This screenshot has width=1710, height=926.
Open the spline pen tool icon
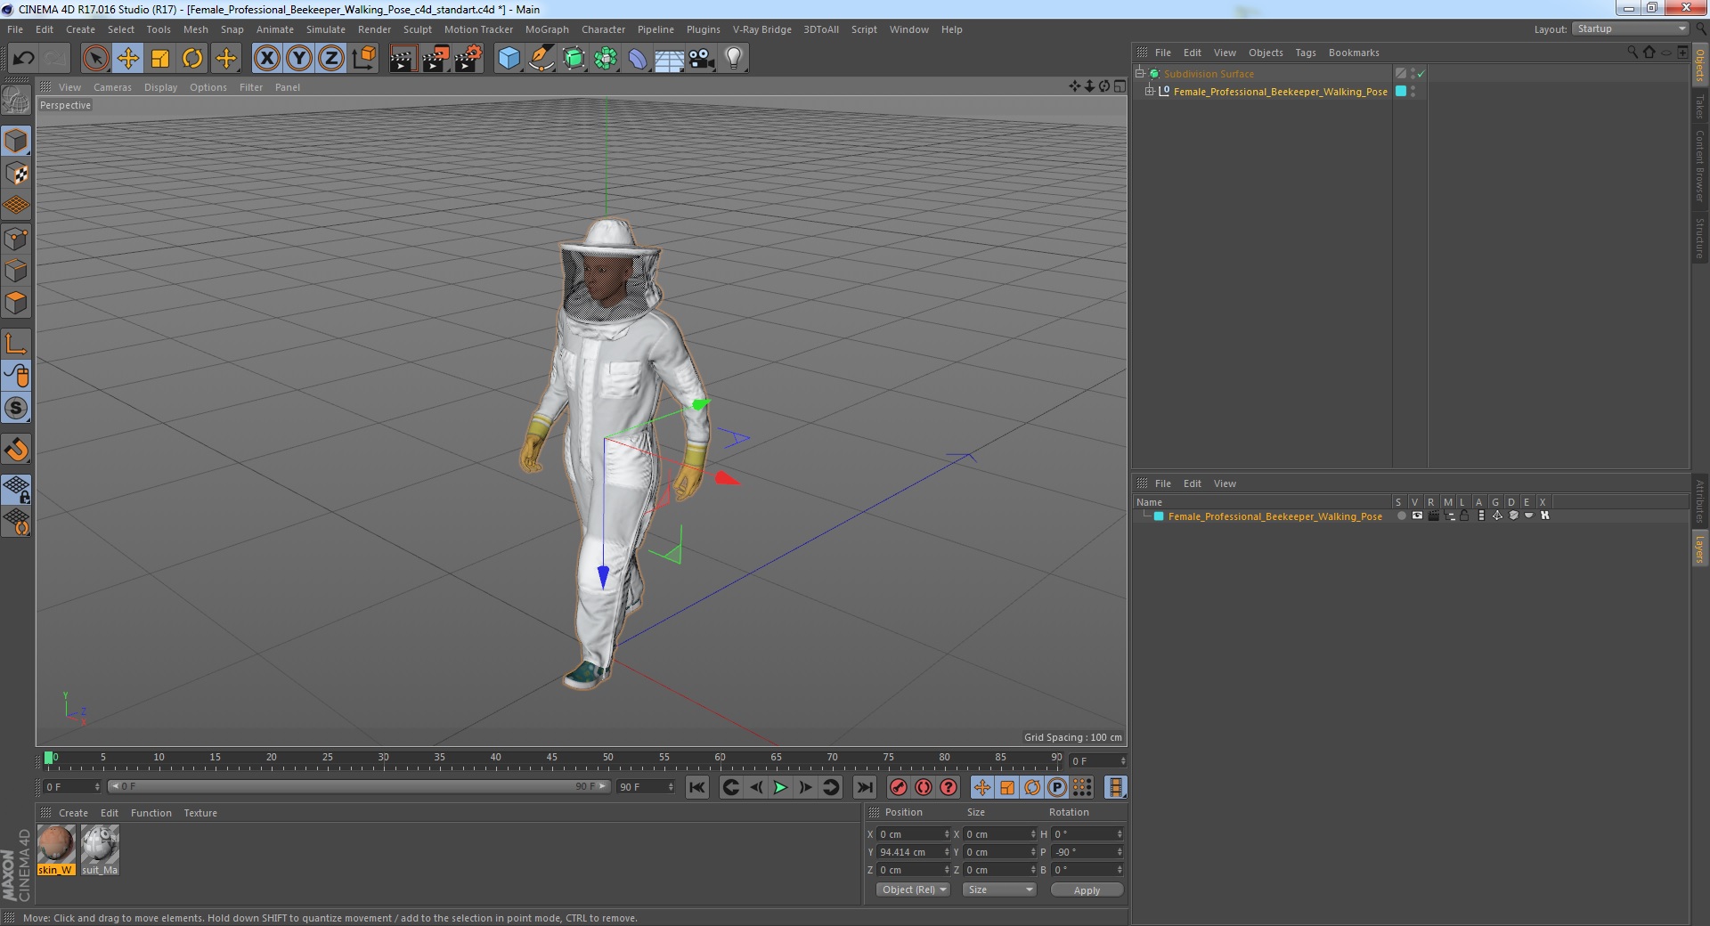click(541, 59)
